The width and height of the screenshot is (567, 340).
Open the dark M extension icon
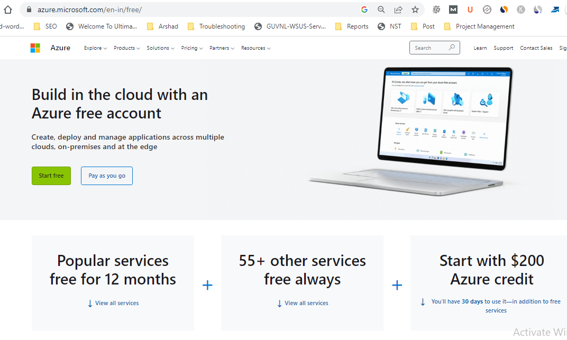coord(453,10)
